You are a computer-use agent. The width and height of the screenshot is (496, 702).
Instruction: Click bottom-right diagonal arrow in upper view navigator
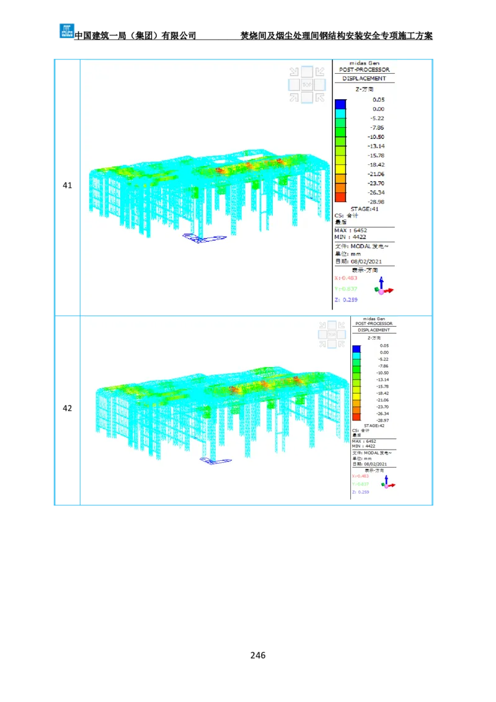(320, 97)
